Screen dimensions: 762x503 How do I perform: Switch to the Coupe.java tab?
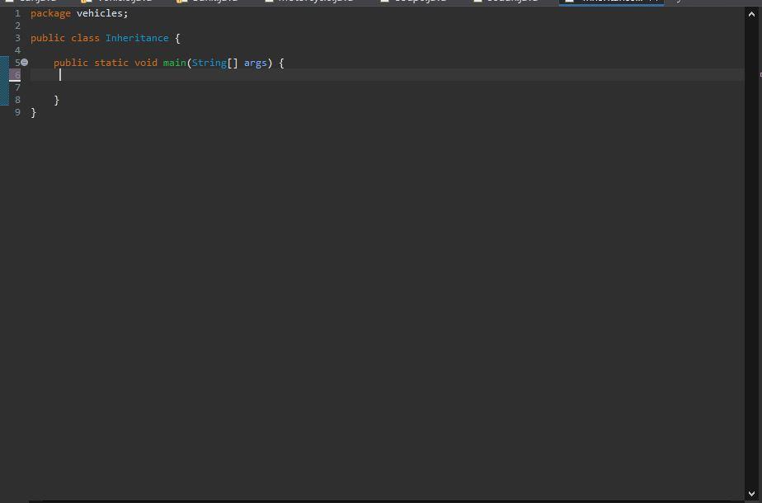pos(415,2)
